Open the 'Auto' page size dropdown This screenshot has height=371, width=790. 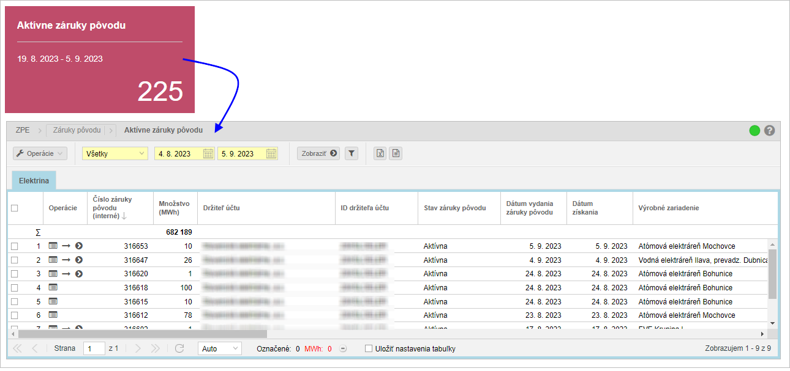pos(220,348)
